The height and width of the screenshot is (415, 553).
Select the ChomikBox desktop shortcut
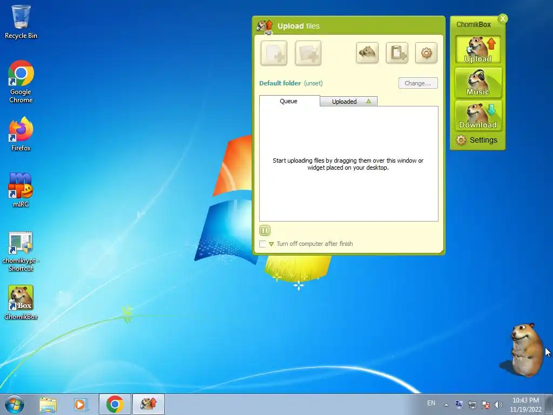pyautogui.click(x=21, y=303)
